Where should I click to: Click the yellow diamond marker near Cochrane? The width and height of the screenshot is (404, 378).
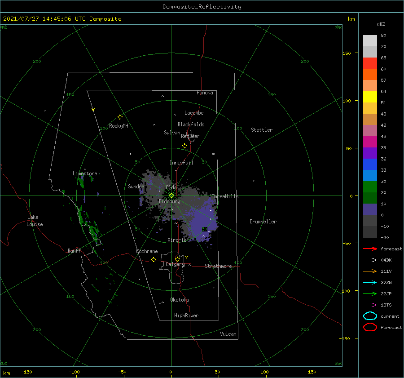tap(154, 260)
